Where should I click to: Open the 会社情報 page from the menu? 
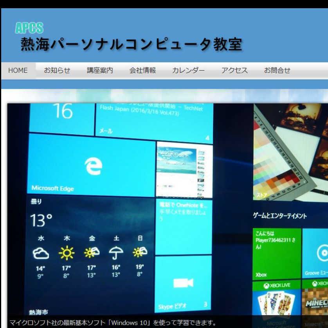pyautogui.click(x=142, y=70)
